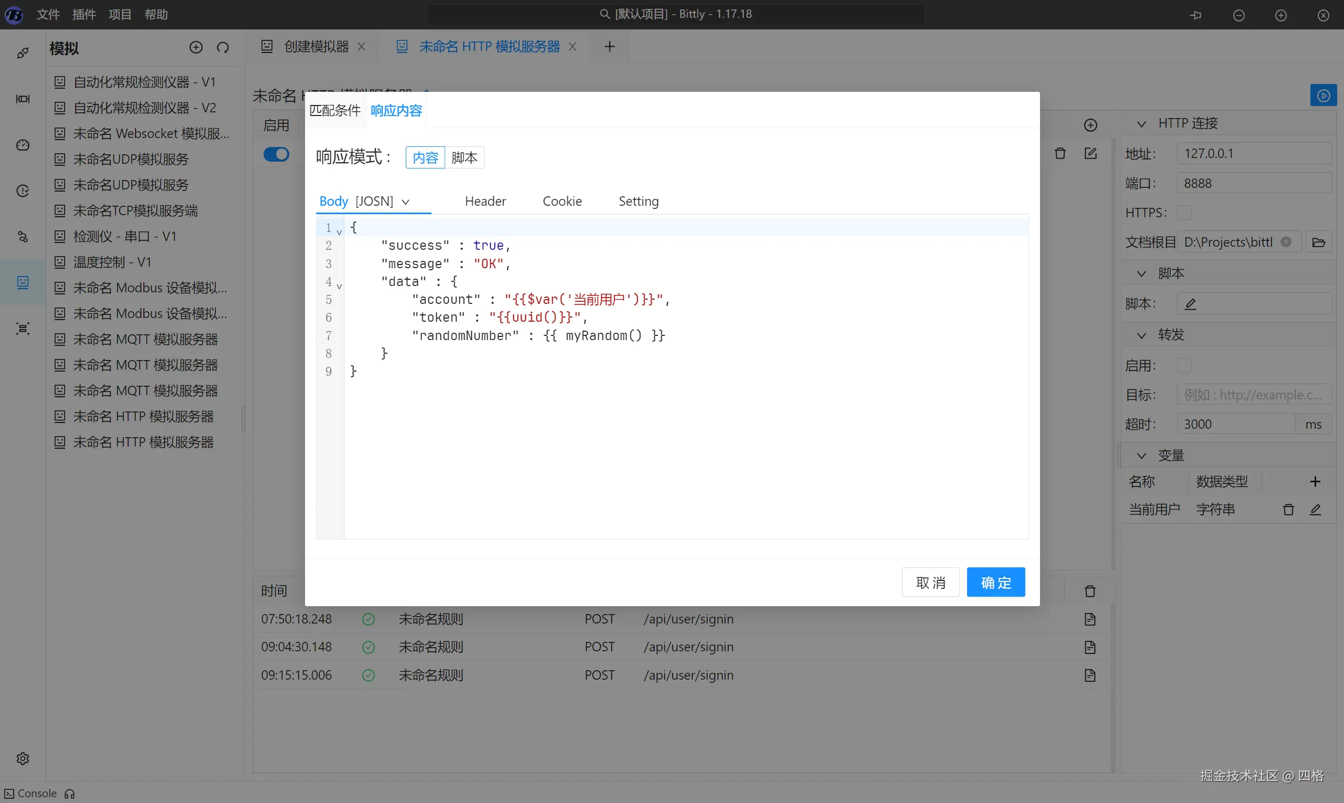Viewport: 1344px width, 803px height.
Task: Click the rule delete trash icon
Action: [x=1060, y=154]
